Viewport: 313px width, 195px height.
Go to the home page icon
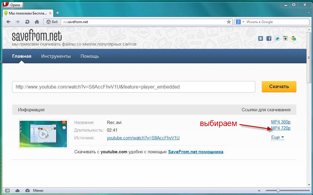tap(37, 22)
